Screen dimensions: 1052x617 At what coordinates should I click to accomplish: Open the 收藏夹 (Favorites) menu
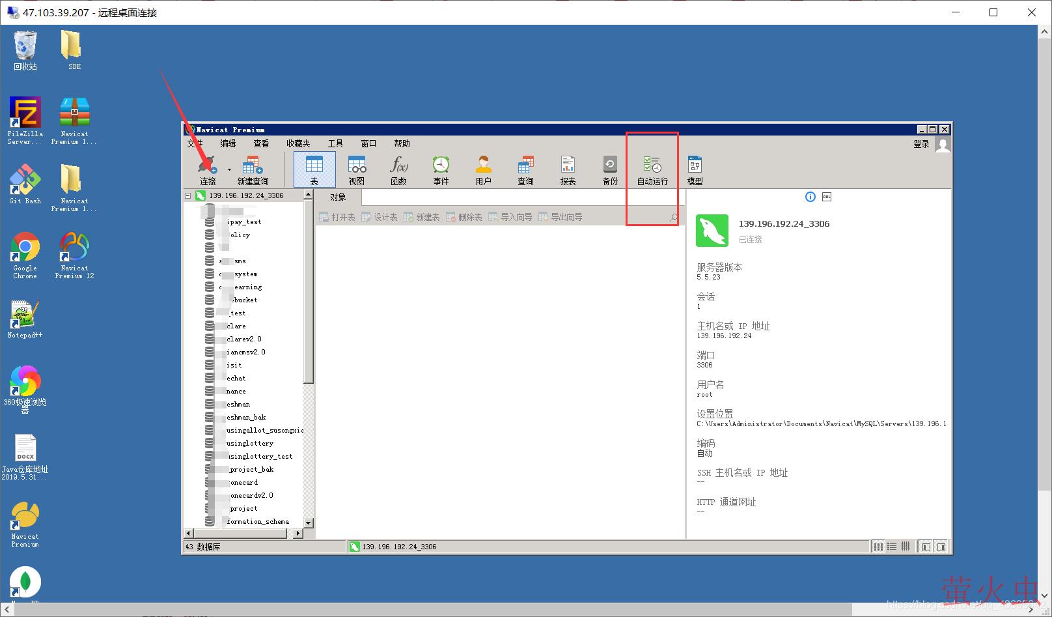[x=298, y=143]
